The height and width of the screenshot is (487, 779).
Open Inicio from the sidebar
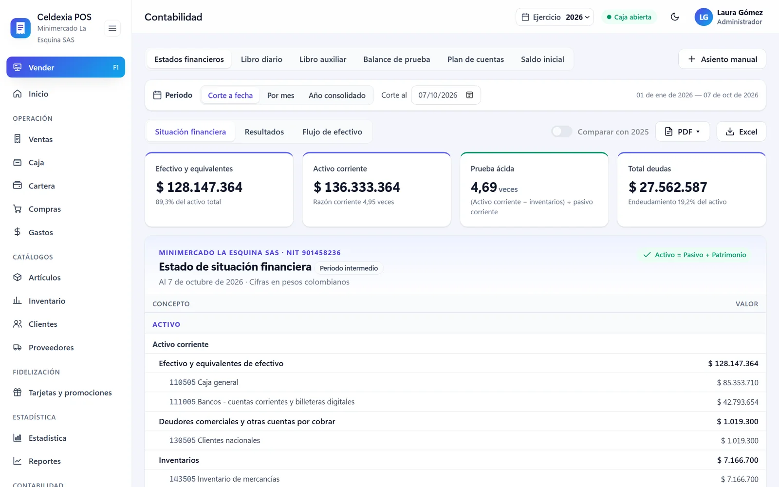pyautogui.click(x=66, y=94)
